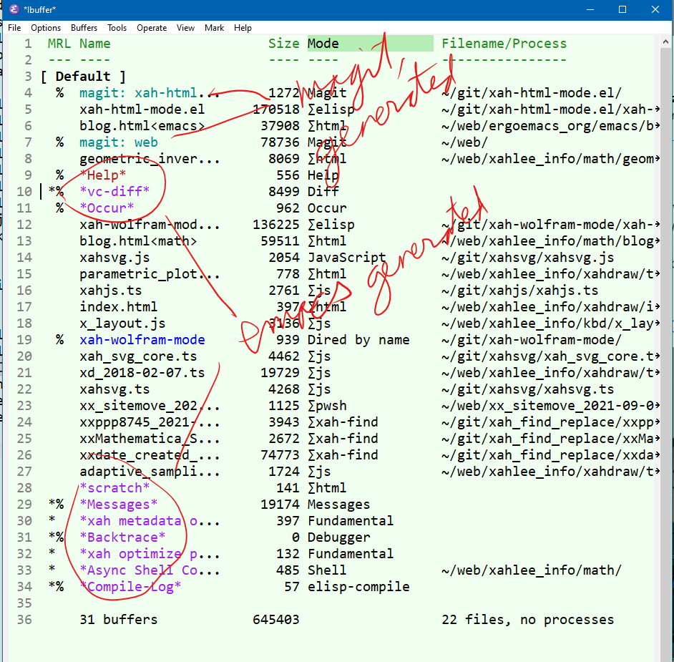Select the *xah optimize p... buffer
Image resolution: width=674 pixels, height=662 pixels.
click(150, 554)
